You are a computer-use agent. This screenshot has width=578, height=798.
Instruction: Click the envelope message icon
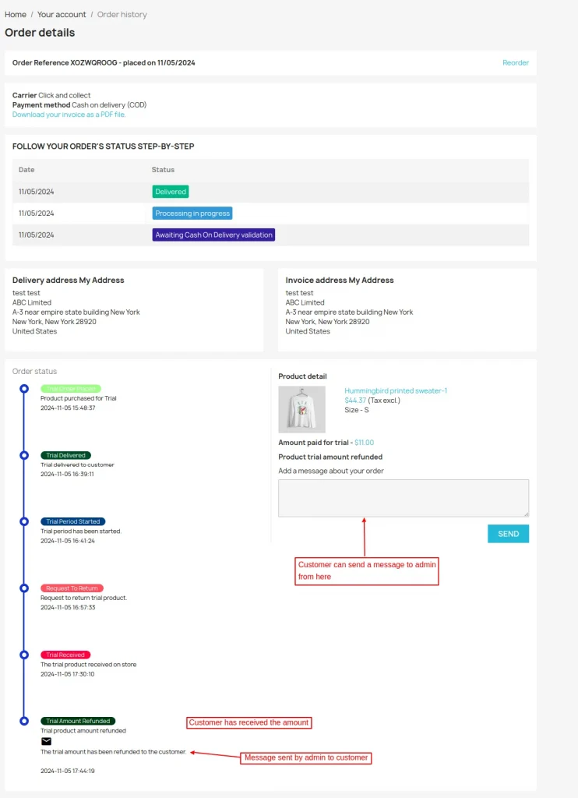pyautogui.click(x=46, y=741)
